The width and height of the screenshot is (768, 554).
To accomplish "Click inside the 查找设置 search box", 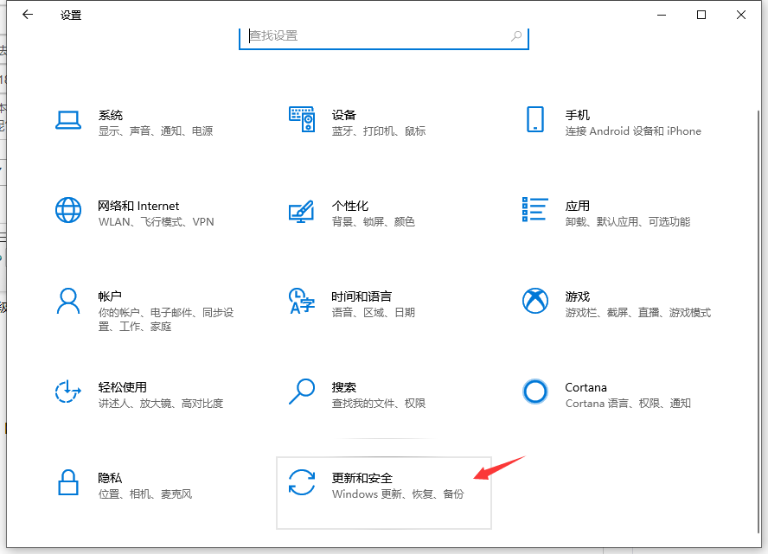I will pyautogui.click(x=384, y=36).
